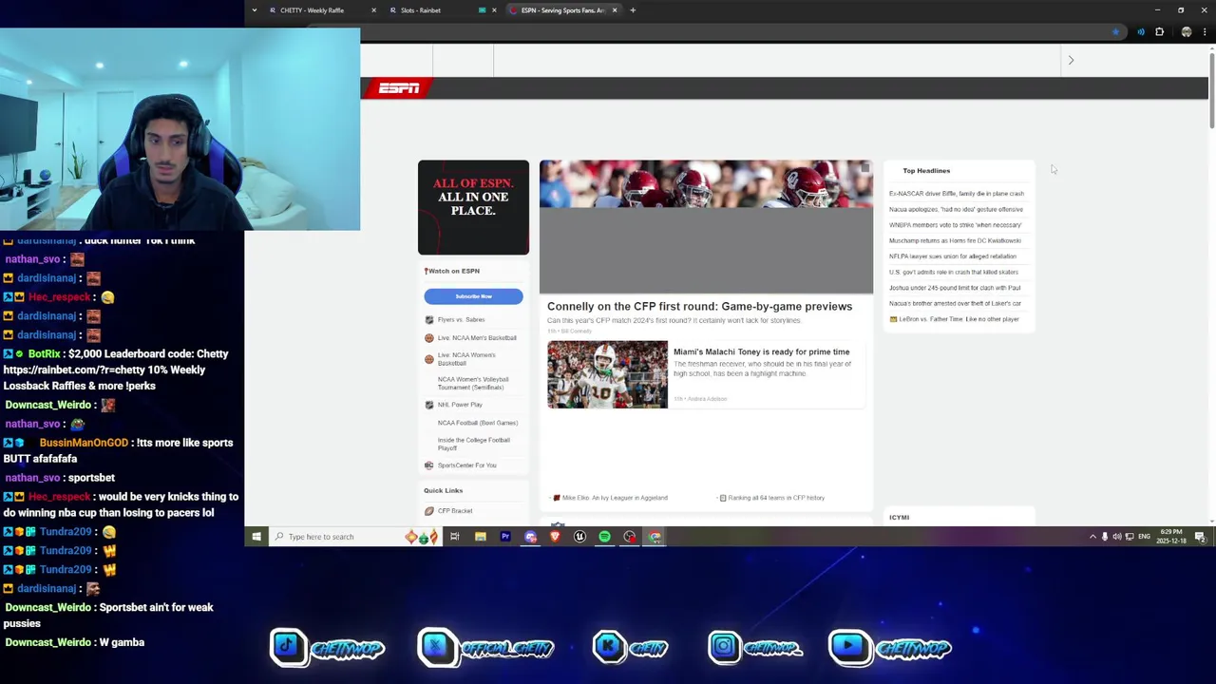
Task: Select the ESPN - Serving Sports Fans tab
Action: 562,10
